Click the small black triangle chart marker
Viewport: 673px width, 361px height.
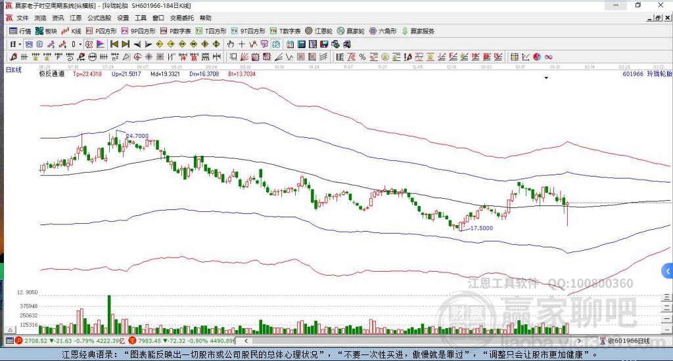[546, 78]
